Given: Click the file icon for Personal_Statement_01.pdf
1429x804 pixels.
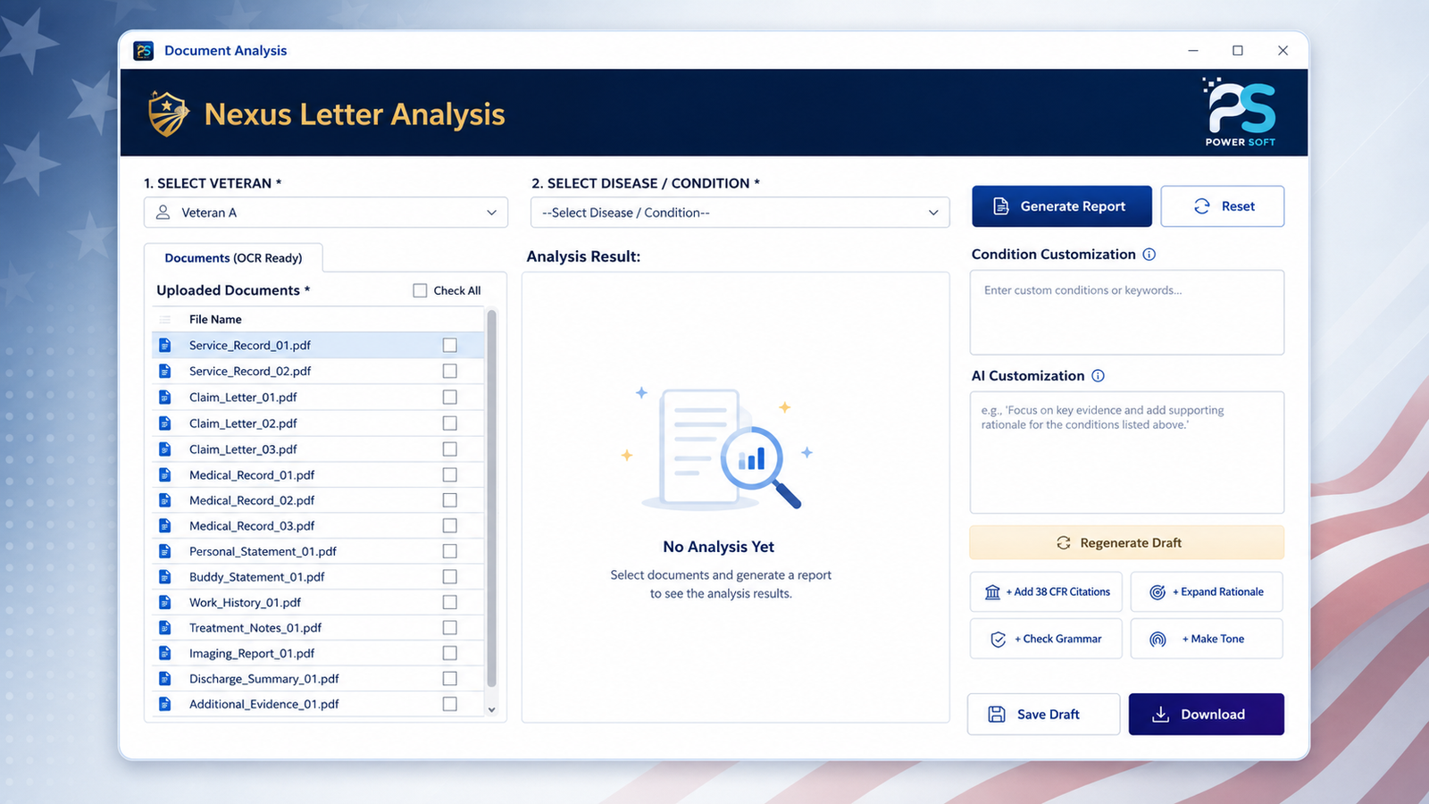Looking at the screenshot, I should [165, 551].
